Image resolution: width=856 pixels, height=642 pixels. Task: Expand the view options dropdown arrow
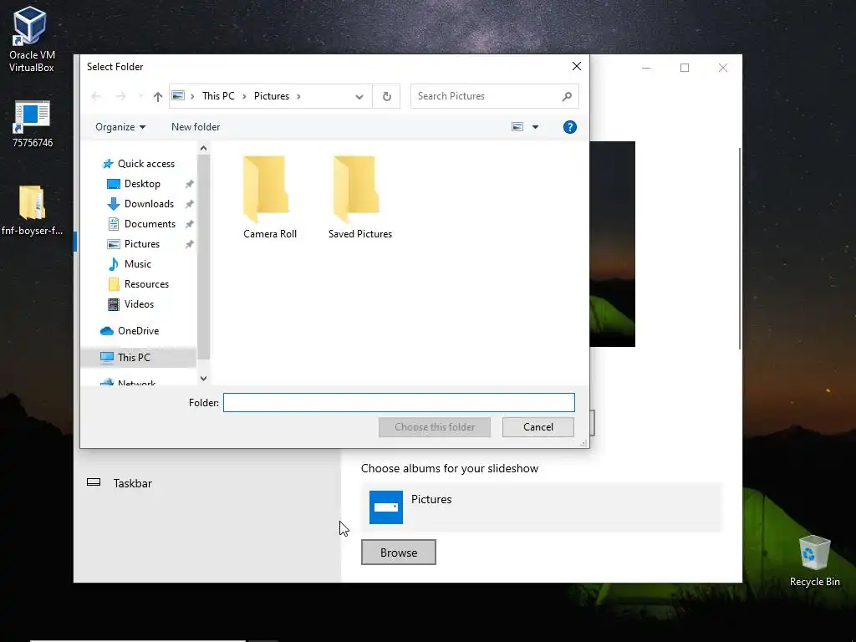pyautogui.click(x=535, y=127)
